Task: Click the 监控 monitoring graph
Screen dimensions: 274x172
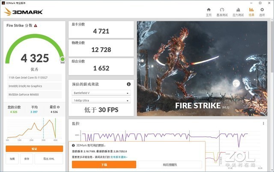Action: pyautogui.click(x=168, y=136)
